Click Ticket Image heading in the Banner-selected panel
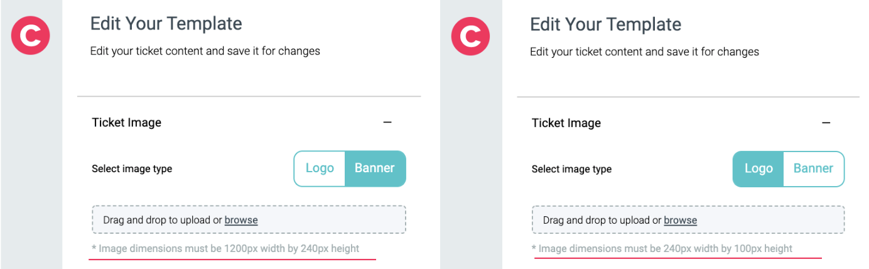869x269 pixels. (x=127, y=123)
